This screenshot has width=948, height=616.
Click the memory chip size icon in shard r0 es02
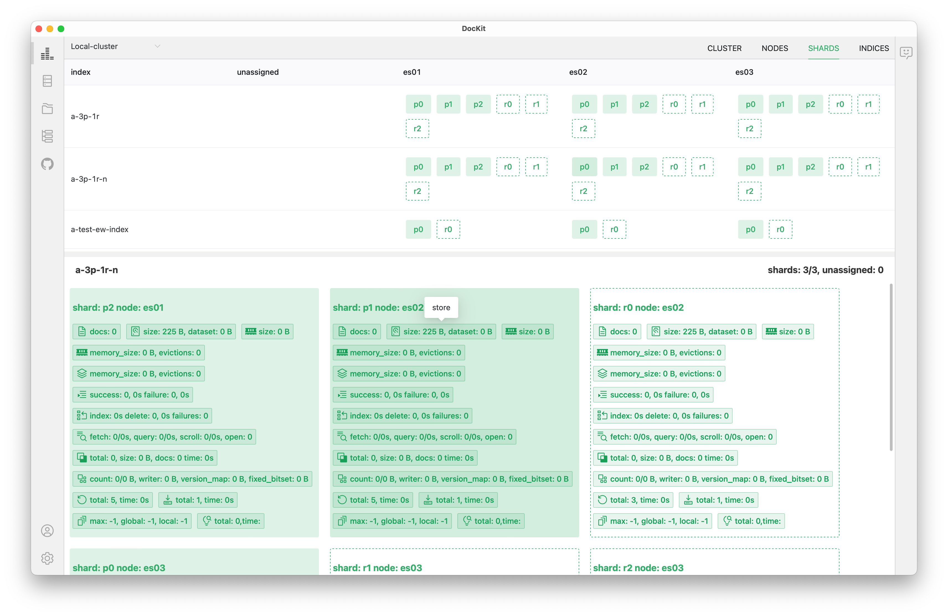[x=771, y=332]
